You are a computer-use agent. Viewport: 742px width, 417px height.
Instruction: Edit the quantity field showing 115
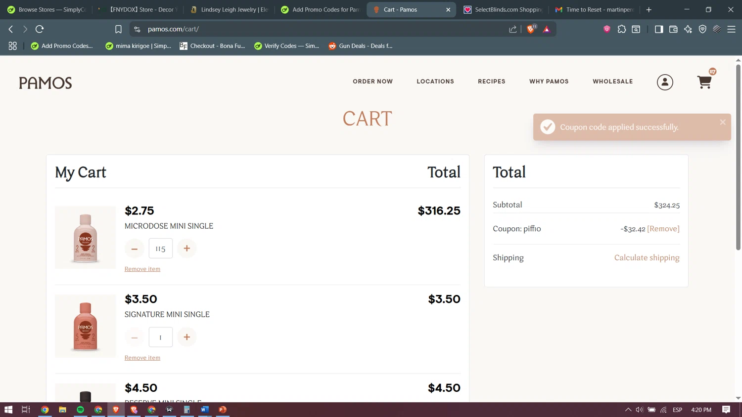(x=161, y=249)
